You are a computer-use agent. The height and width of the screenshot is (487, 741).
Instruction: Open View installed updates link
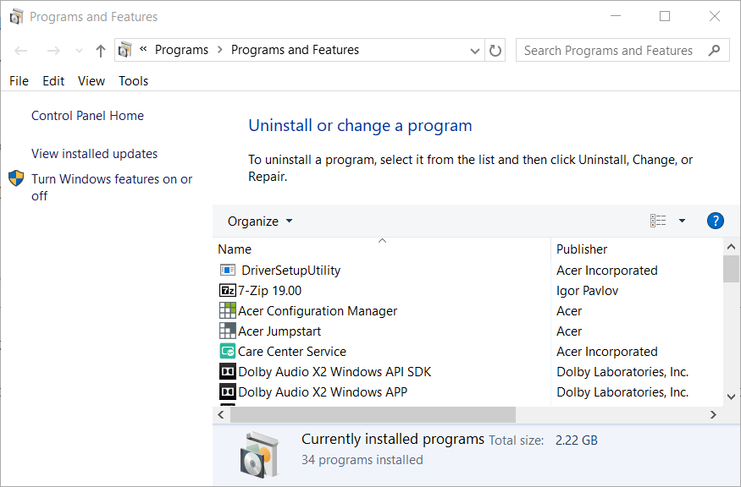pyautogui.click(x=95, y=154)
